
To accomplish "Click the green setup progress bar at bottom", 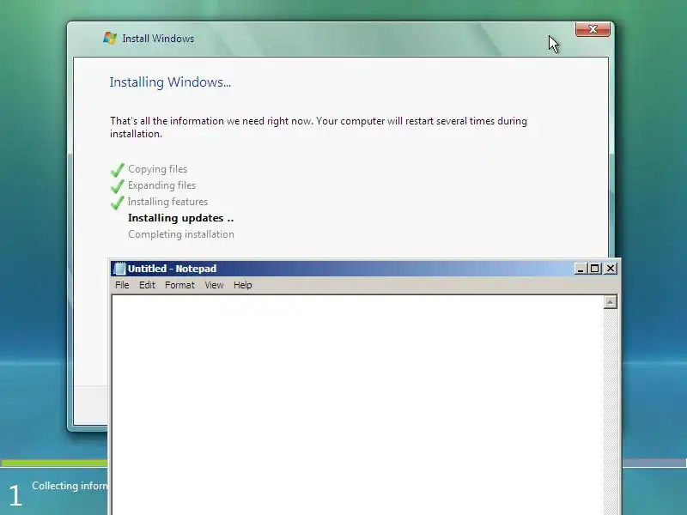I will click(x=54, y=463).
